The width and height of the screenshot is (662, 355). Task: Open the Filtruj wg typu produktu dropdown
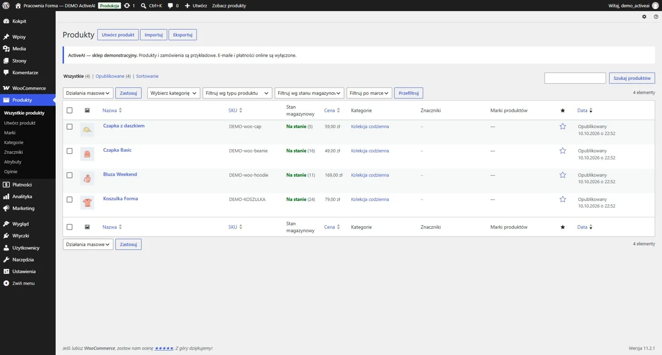[237, 93]
